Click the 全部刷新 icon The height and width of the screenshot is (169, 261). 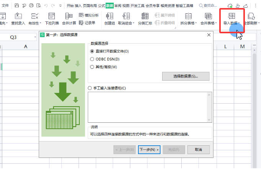coord(251,16)
